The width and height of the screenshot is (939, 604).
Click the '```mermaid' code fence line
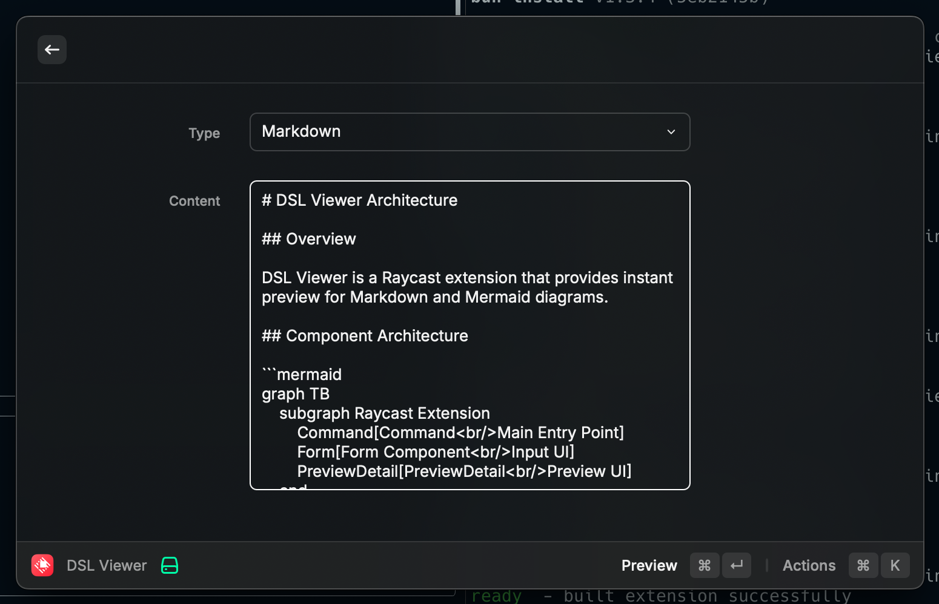pyautogui.click(x=302, y=375)
